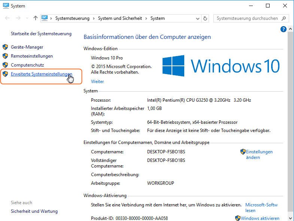Open Startseite der Systemsteuerung
Image resolution: width=294 pixels, height=221 pixels.
pos(41,34)
